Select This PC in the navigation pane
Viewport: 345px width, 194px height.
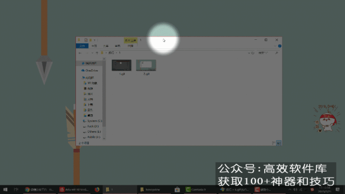[x=88, y=78]
